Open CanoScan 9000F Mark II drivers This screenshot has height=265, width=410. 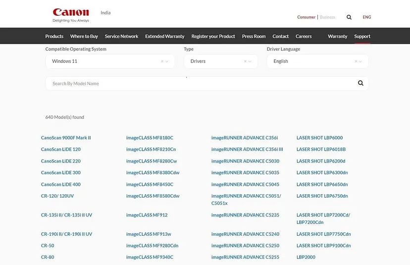click(x=66, y=138)
